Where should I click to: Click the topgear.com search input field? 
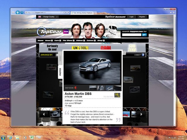pos(131,35)
